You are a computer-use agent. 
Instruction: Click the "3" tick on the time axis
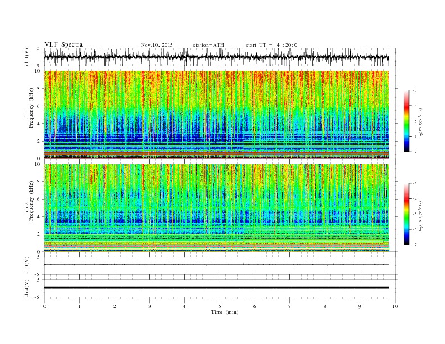tap(149, 306)
